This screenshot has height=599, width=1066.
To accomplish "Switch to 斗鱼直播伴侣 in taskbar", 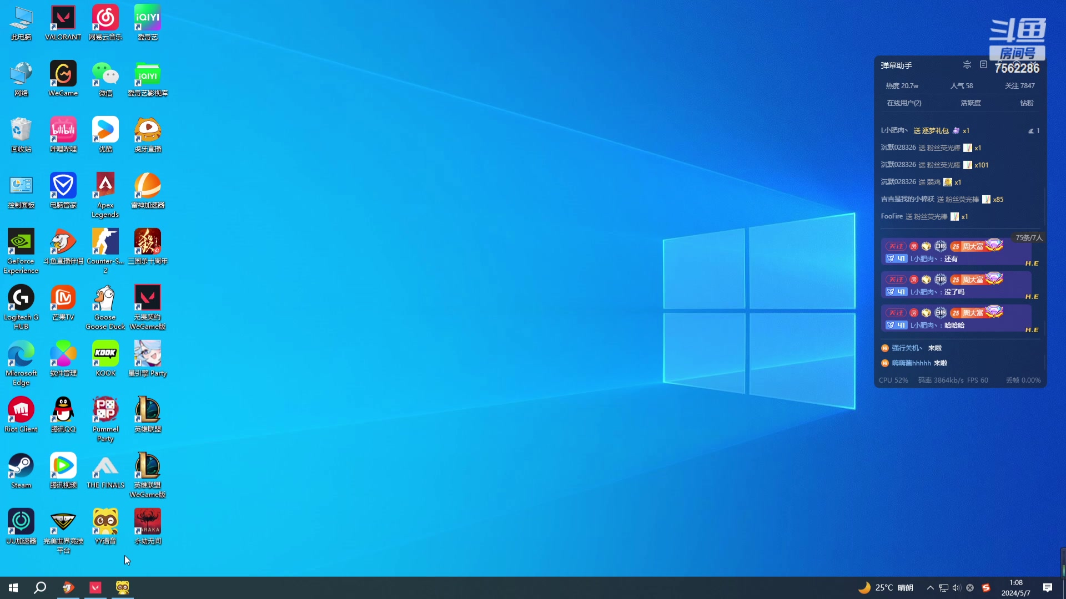I will coord(68,588).
